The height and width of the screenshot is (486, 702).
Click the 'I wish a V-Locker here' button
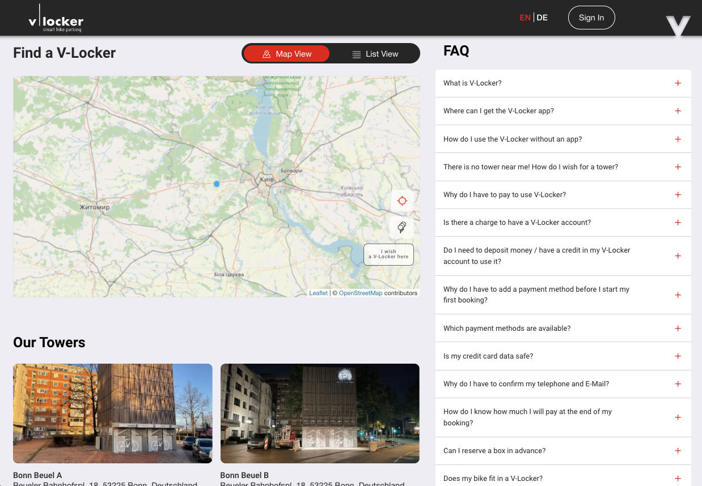(x=388, y=254)
